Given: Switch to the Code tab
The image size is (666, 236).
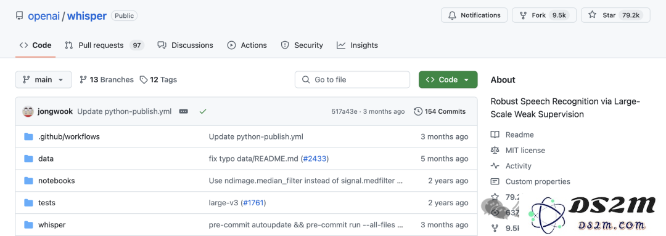Looking at the screenshot, I should [x=36, y=45].
